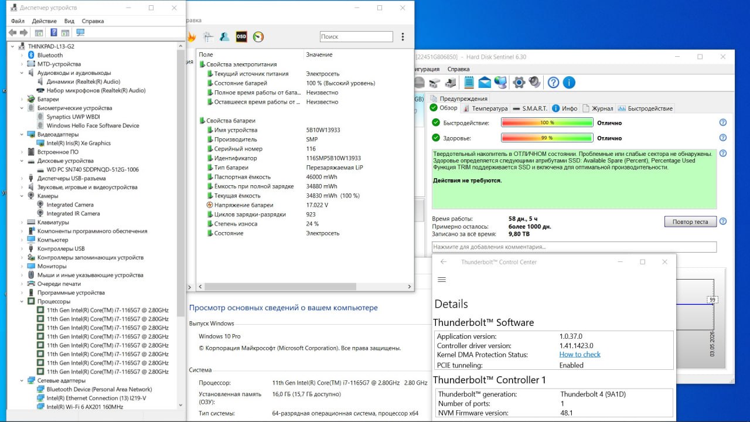Click the Device Manager vertical scrollbar

coord(181,182)
